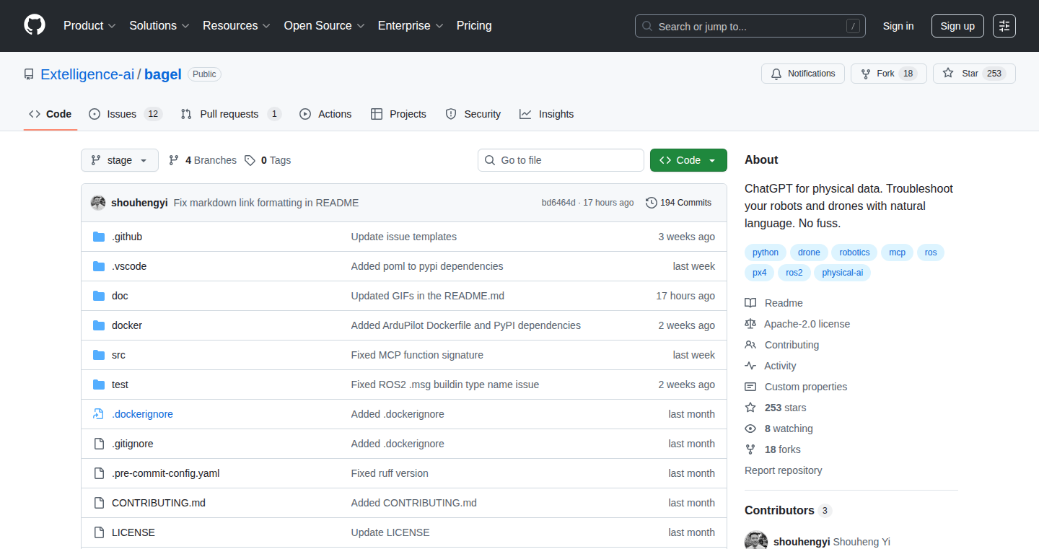Viewport: 1039px width, 549px height.
Task: Click the eye icon next to 8 watching
Action: tap(750, 429)
